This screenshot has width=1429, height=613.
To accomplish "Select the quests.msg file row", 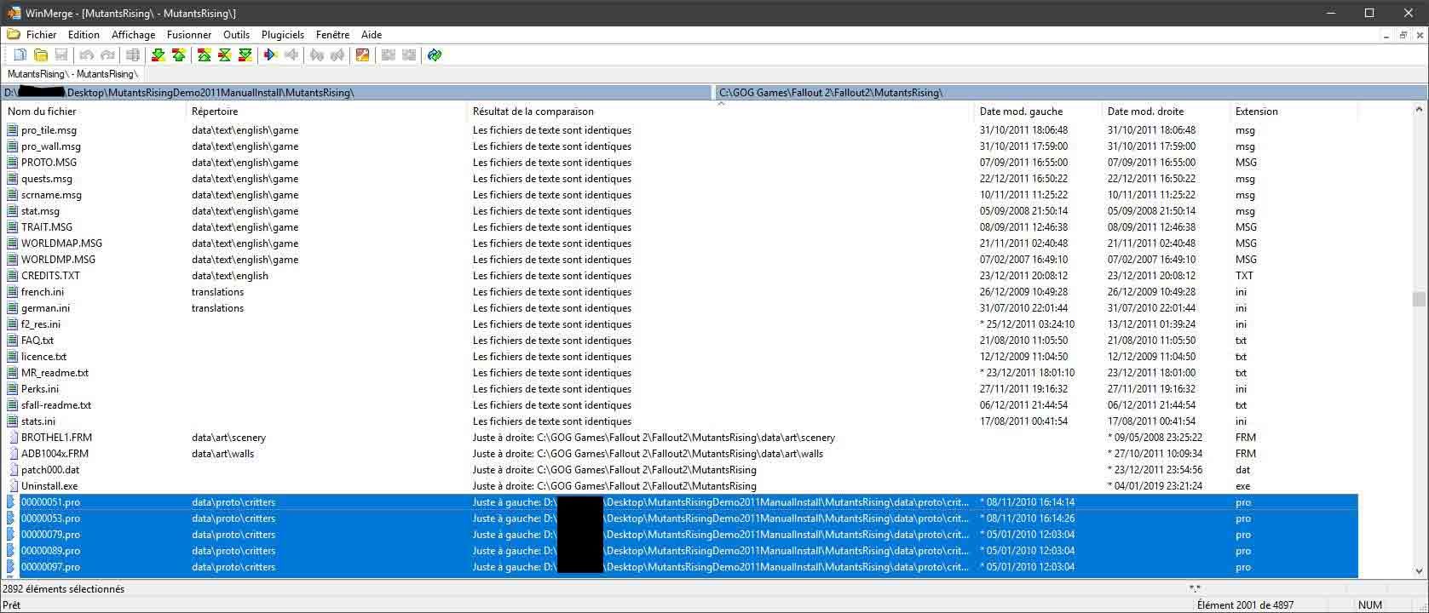I will (681, 179).
